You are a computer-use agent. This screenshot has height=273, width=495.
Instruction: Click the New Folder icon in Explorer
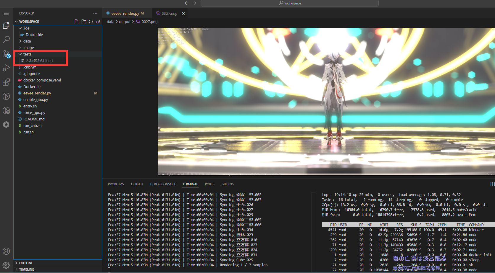(84, 22)
